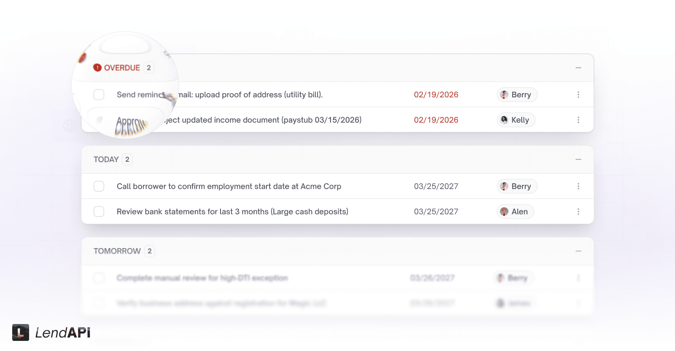
Task: Click the LendAPI text link
Action: pos(62,332)
